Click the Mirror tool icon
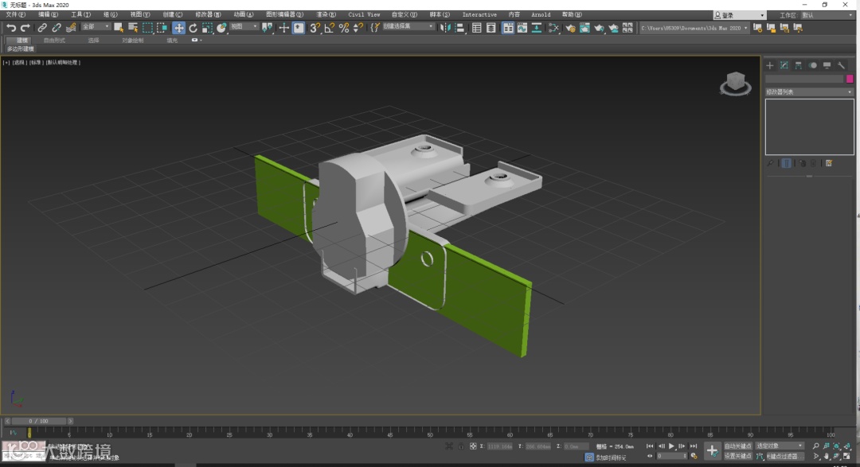This screenshot has width=860, height=467. 445,28
